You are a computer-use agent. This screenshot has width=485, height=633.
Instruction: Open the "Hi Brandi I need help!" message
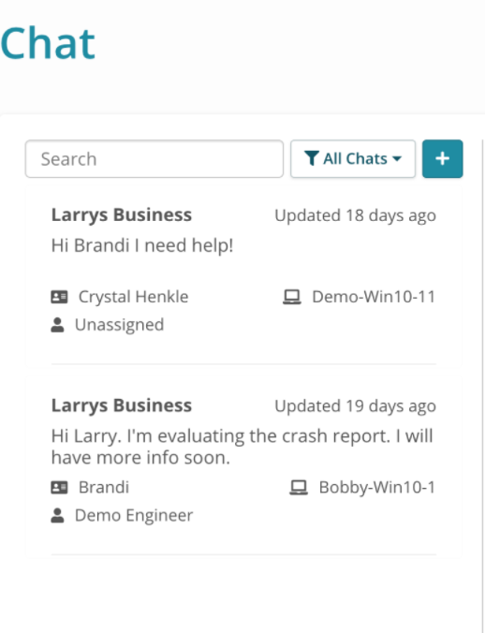[142, 245]
